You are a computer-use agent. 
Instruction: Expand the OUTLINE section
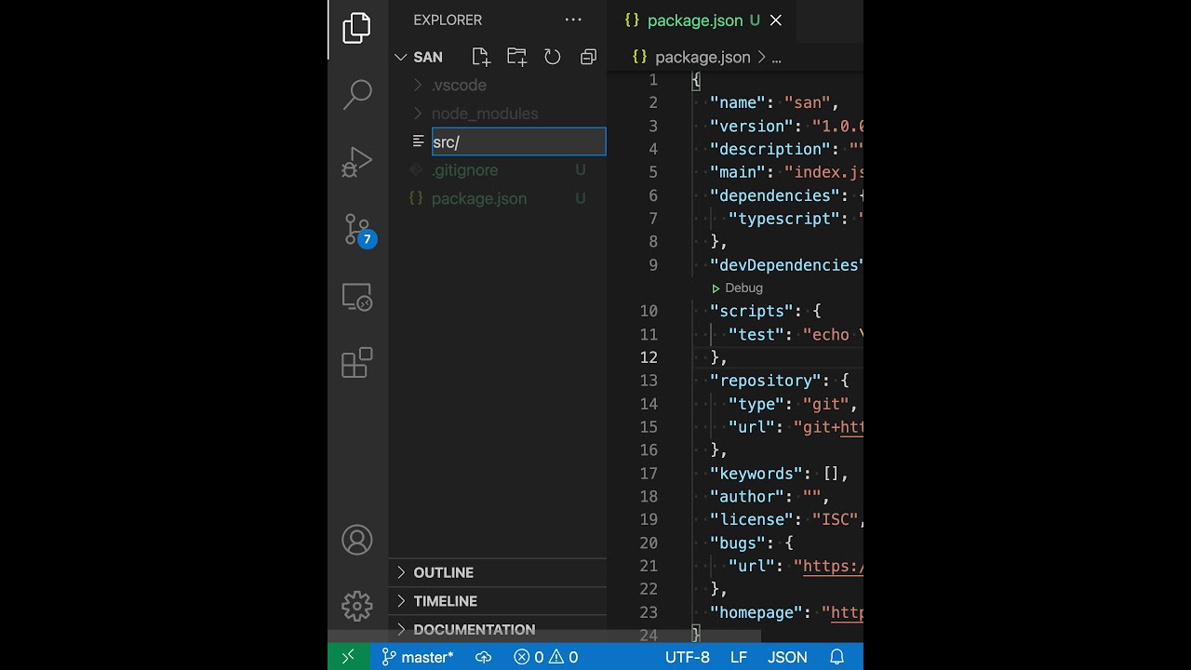443,572
